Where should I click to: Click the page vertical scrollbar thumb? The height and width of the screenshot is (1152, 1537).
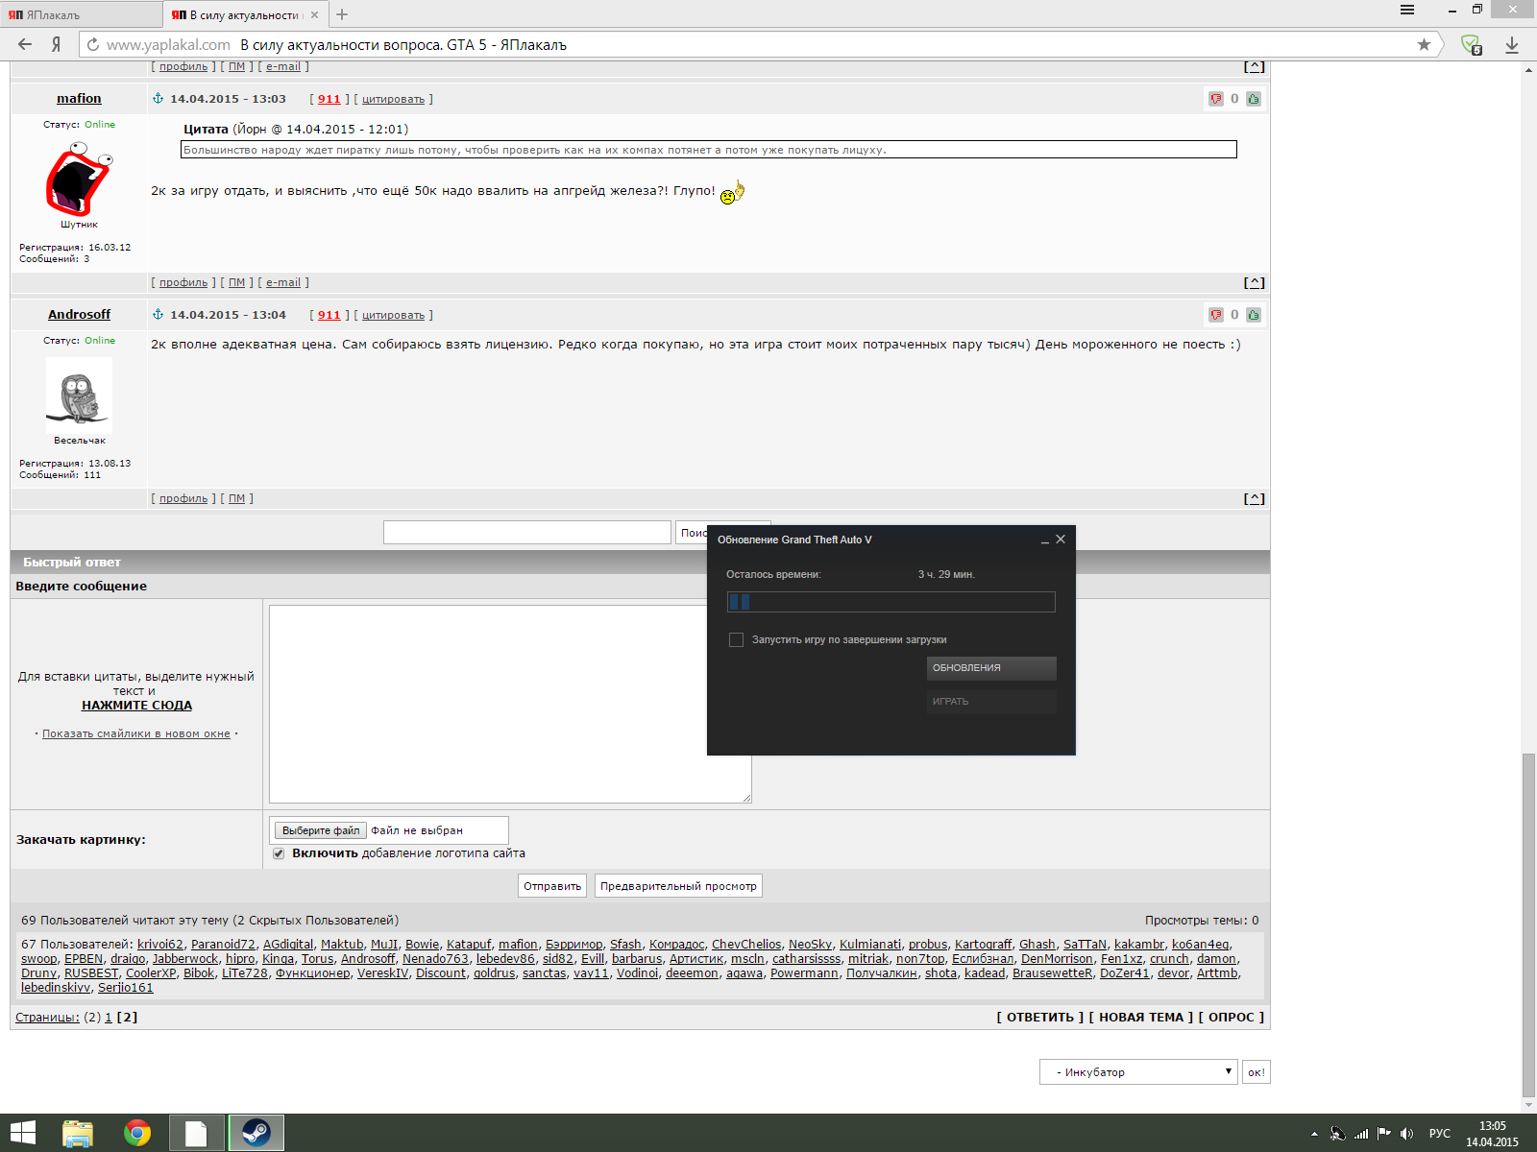click(x=1529, y=926)
